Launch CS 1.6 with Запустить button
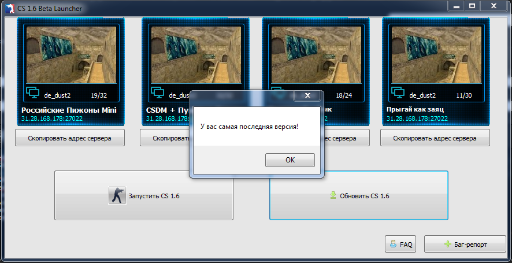 [144, 195]
